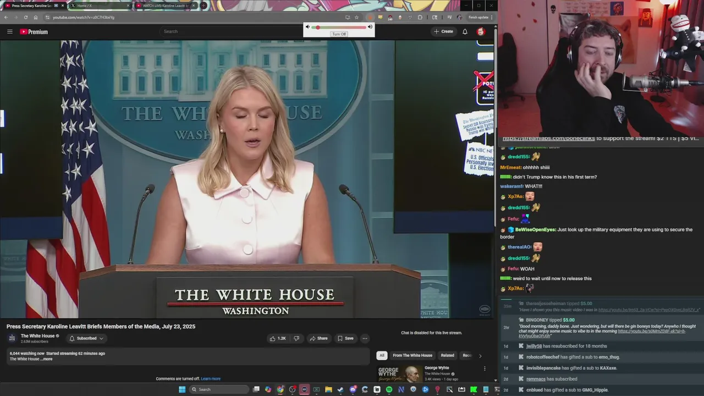Screen dimensions: 704x396
Task: Select the All filter chip
Action: 382,355
